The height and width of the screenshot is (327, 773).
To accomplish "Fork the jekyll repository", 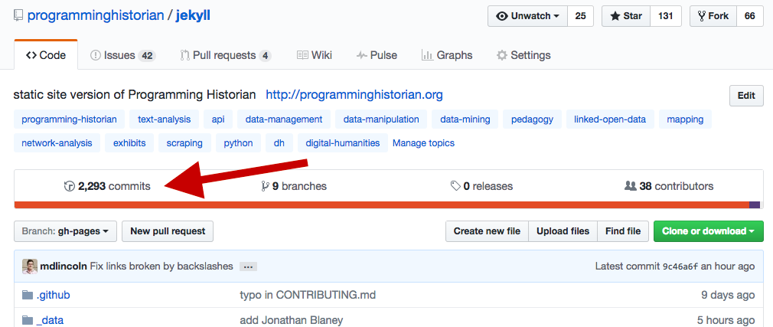I will tap(713, 16).
